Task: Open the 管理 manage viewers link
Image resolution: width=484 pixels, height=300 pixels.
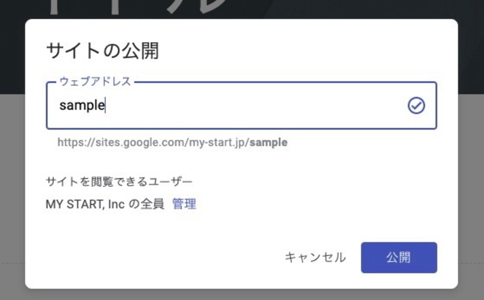Action: [184, 204]
